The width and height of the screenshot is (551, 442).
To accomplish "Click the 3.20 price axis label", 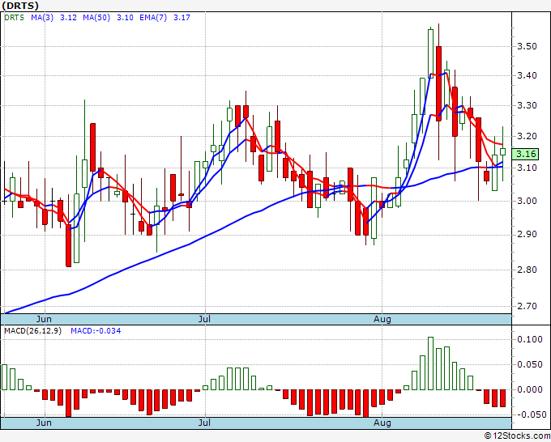I will pyautogui.click(x=527, y=136).
